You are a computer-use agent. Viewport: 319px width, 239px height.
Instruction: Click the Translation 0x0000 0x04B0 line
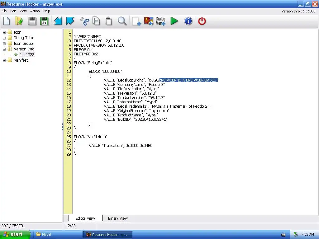point(121,146)
